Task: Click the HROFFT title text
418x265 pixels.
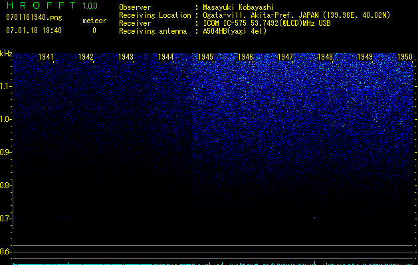Action: tap(41, 5)
